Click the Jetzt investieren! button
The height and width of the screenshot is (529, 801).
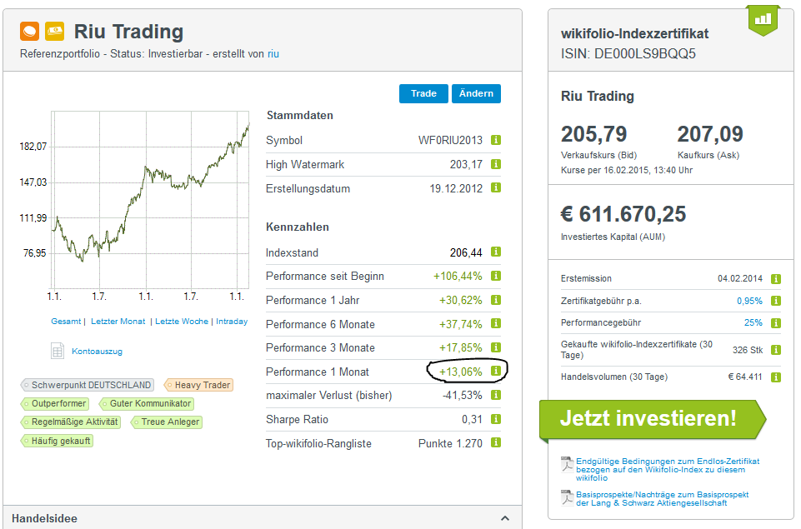[653, 419]
